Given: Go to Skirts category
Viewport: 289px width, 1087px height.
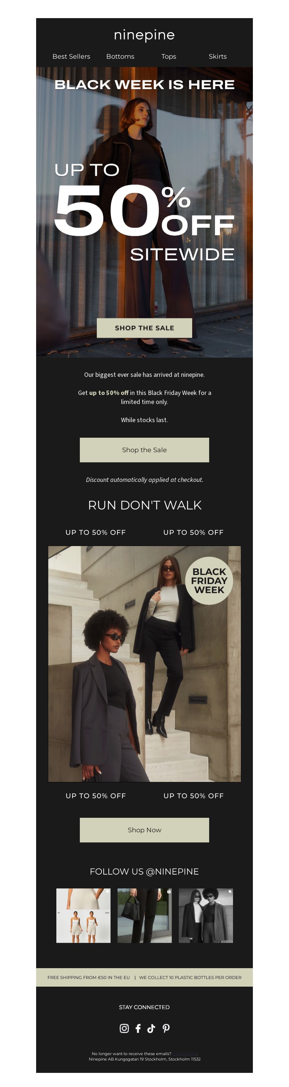Looking at the screenshot, I should pos(217,56).
